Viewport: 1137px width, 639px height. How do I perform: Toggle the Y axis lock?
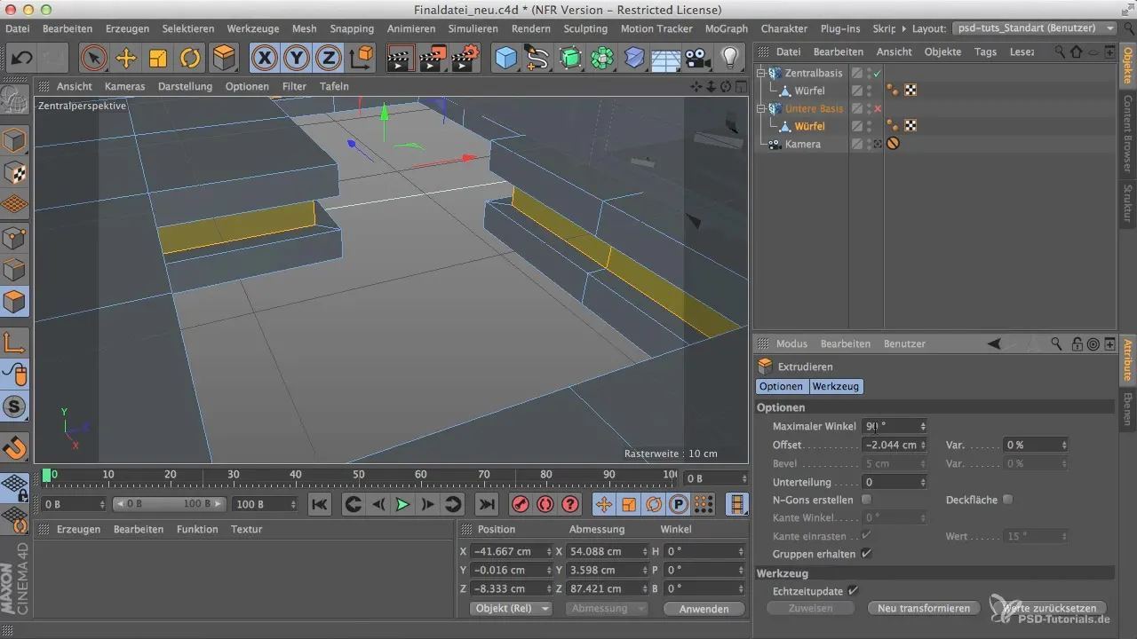(297, 59)
